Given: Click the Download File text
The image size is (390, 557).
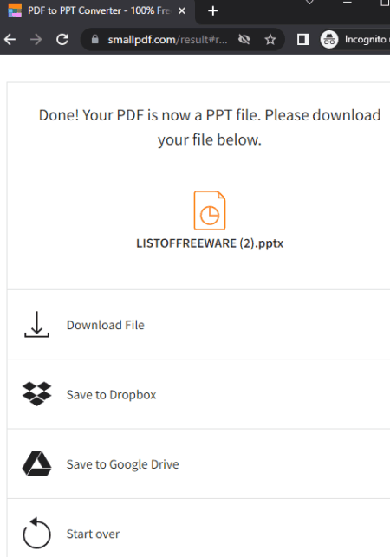Looking at the screenshot, I should (x=106, y=325).
